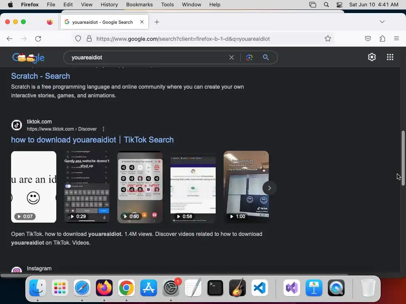Screen dimensions: 406x304
Task: Click the padlock site security icon
Action: [89, 39]
